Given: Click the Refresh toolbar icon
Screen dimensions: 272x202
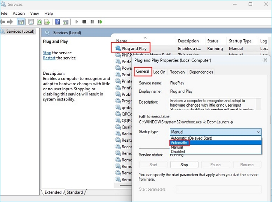Looking at the screenshot, I should pos(39,22).
